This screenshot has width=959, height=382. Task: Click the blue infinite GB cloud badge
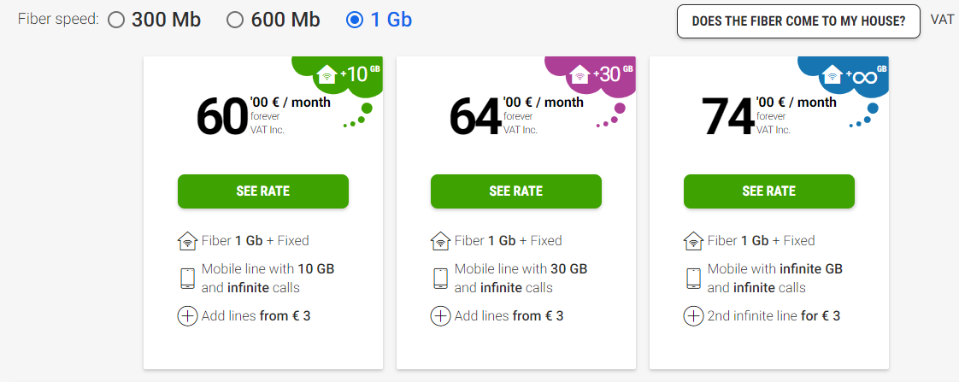(x=845, y=75)
